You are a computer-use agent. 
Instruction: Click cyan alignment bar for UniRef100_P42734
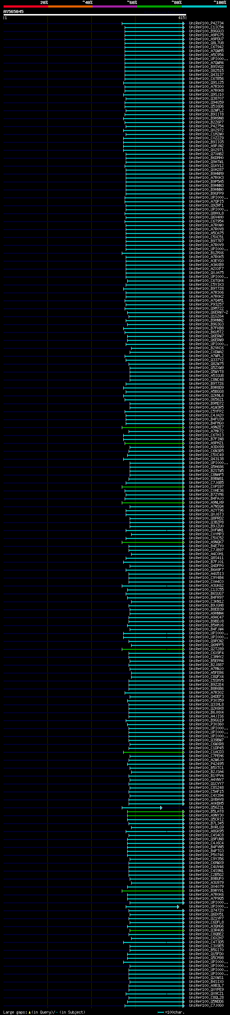tap(153, 23)
